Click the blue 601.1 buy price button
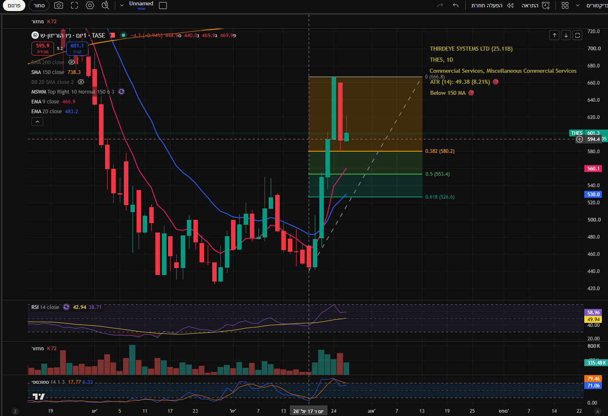608x416 pixels. pos(77,48)
